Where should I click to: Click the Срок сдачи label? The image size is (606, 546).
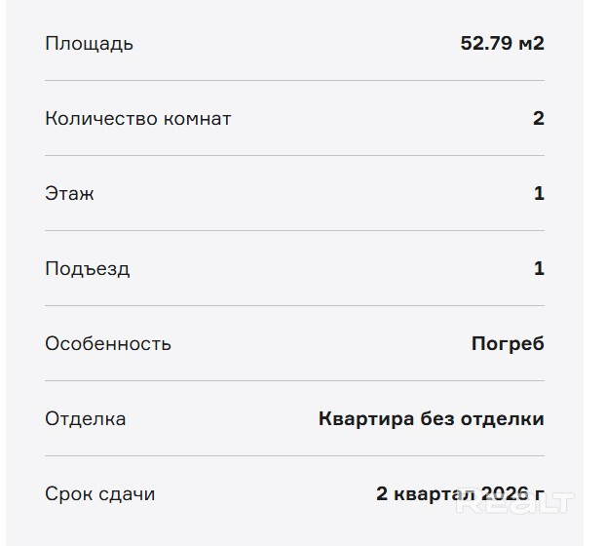click(x=99, y=494)
